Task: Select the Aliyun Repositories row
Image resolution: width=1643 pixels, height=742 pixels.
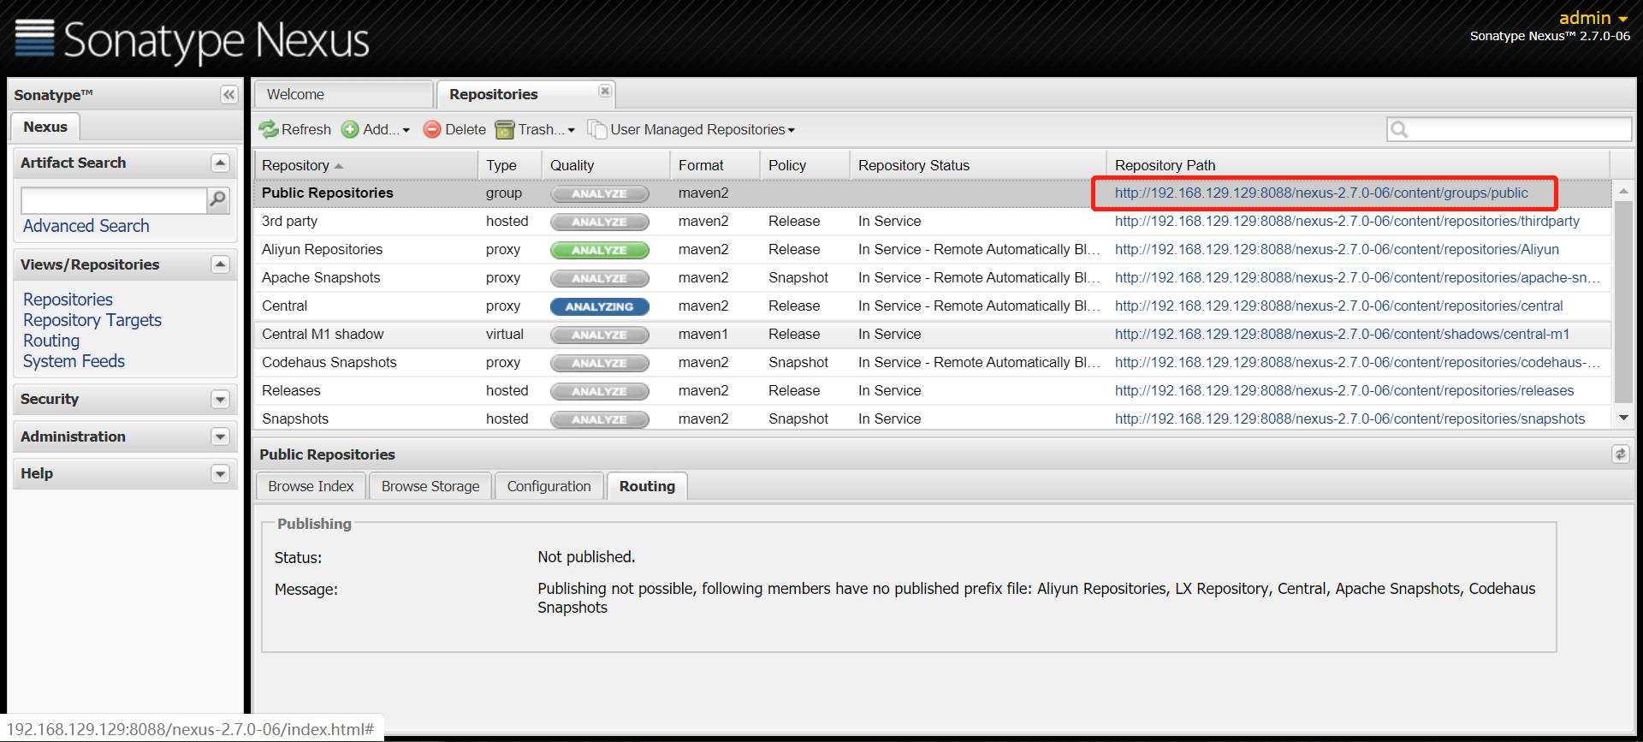Action: [x=933, y=249]
